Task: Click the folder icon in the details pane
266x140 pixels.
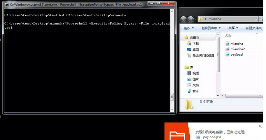Action: 189,105
